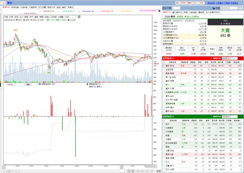The width and height of the screenshot is (244, 173).
Task: Open the chart settings gear icon
Action: [x=79, y=17]
